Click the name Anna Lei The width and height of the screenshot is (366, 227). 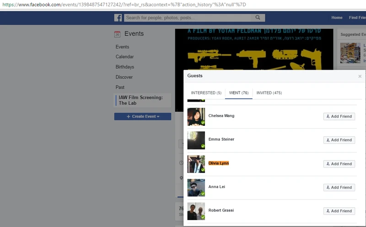[216, 187]
